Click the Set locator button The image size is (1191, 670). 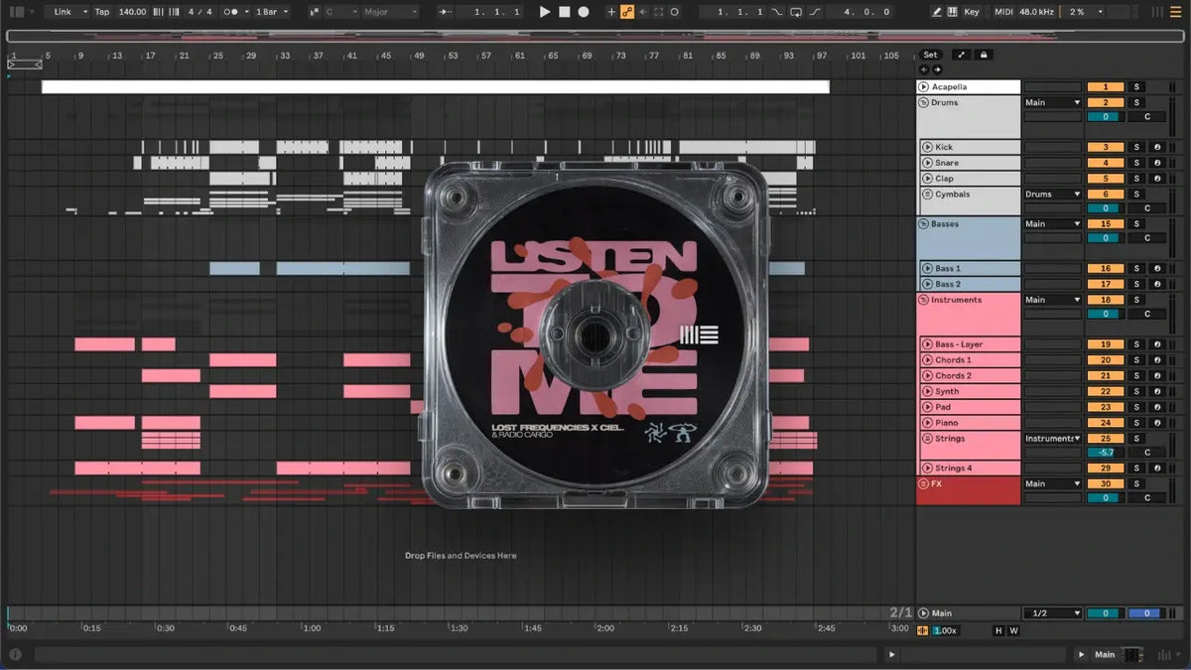pyautogui.click(x=930, y=55)
